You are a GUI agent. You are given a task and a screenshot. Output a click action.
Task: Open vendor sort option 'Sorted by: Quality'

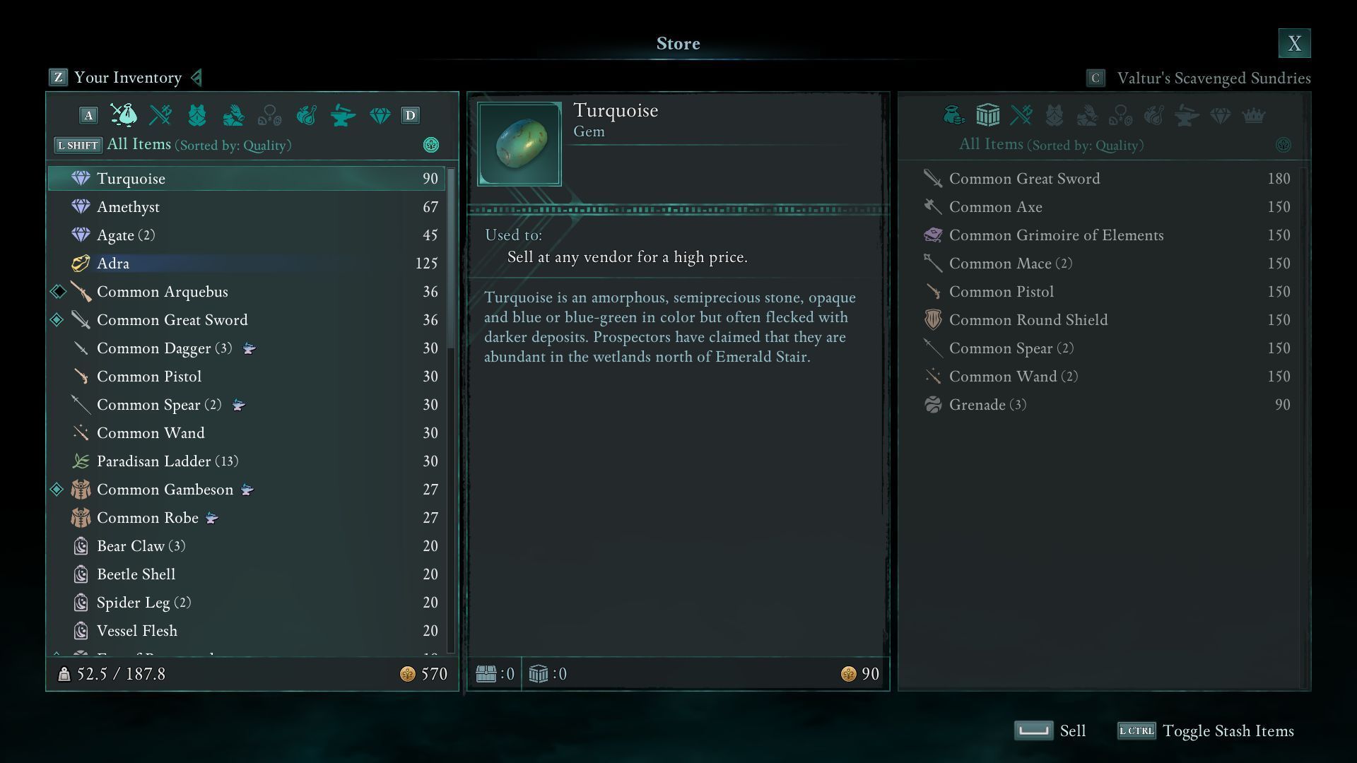point(1085,146)
